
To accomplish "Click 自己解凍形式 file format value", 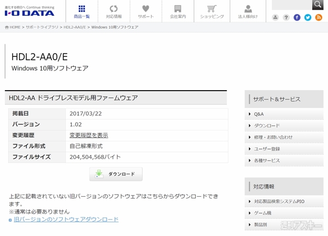I will click(x=86, y=146).
